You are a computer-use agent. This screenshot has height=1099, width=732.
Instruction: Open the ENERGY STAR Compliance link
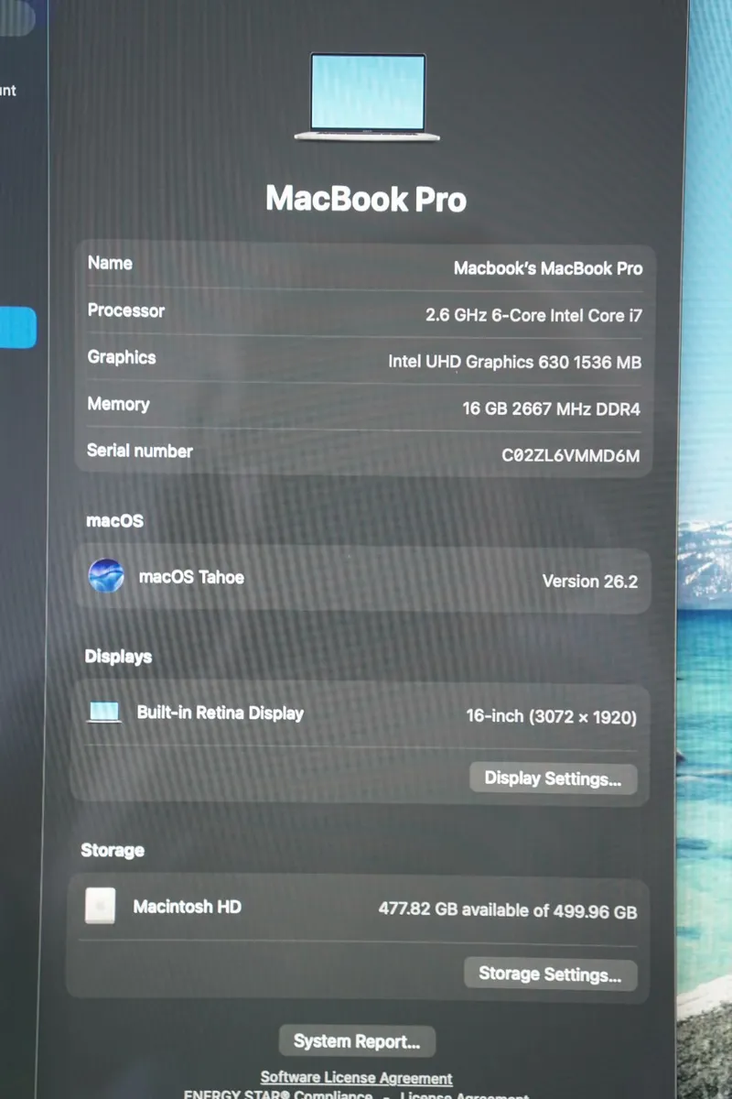coord(278,1094)
